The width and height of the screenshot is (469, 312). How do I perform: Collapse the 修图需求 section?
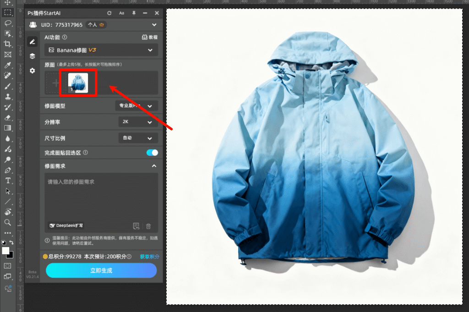[154, 166]
